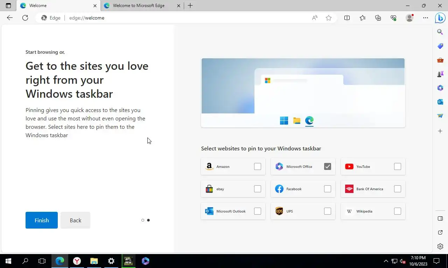Check the YouTube pin checkbox
The height and width of the screenshot is (268, 448).
pyautogui.click(x=398, y=166)
